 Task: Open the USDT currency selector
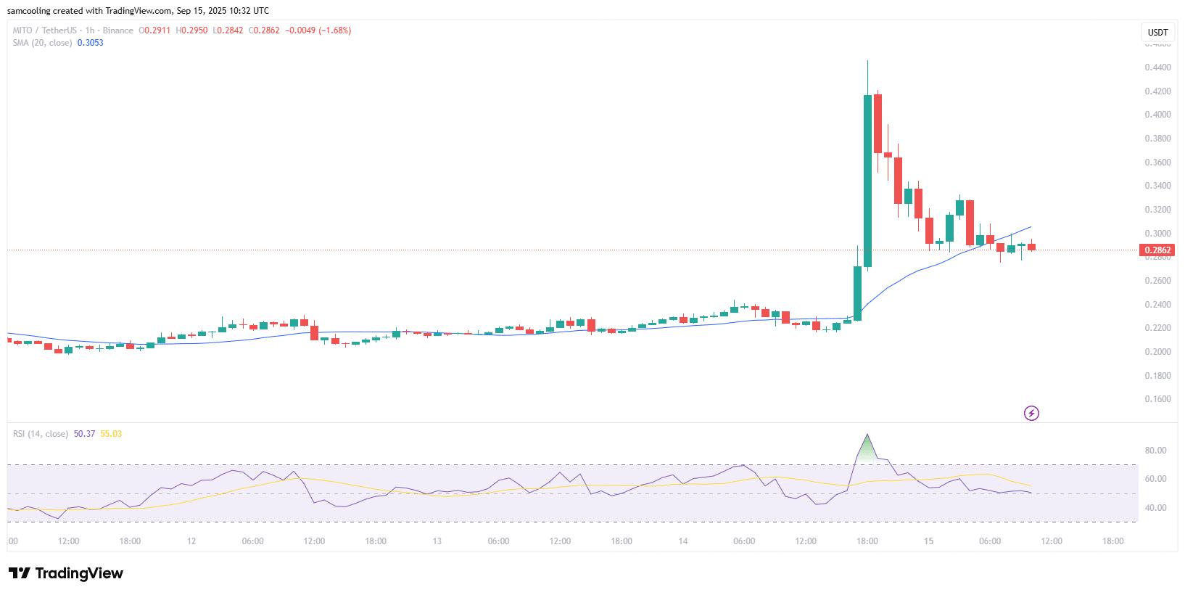pyautogui.click(x=1157, y=33)
